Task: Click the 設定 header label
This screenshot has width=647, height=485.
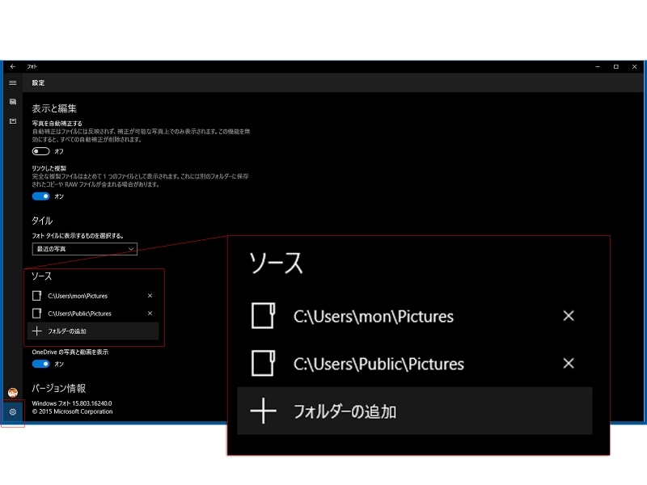Action: point(37,82)
